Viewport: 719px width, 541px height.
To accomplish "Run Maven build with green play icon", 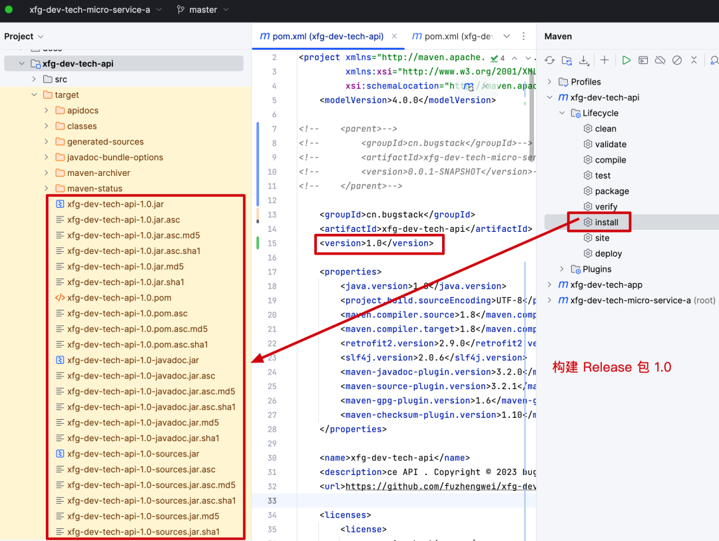I will [626, 60].
